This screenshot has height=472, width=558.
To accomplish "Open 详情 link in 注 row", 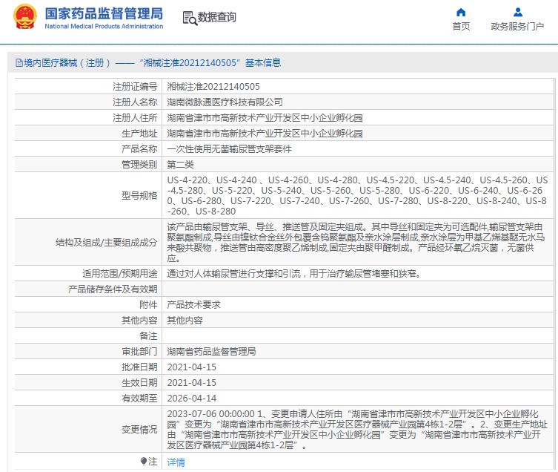I will [x=176, y=462].
